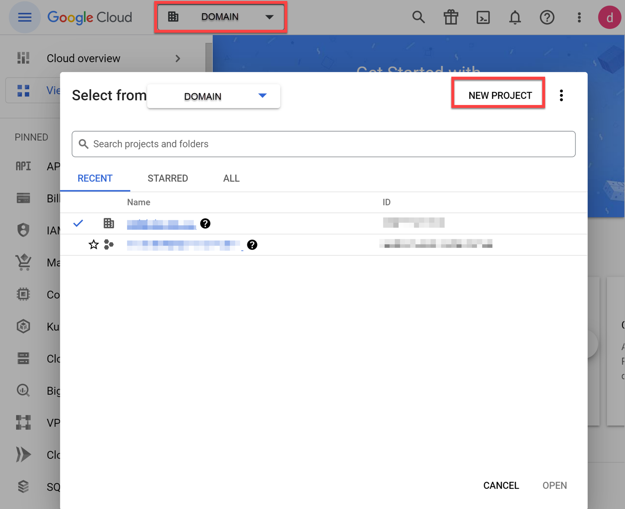Click help icon beside the first organization name
The image size is (625, 509).
point(205,223)
